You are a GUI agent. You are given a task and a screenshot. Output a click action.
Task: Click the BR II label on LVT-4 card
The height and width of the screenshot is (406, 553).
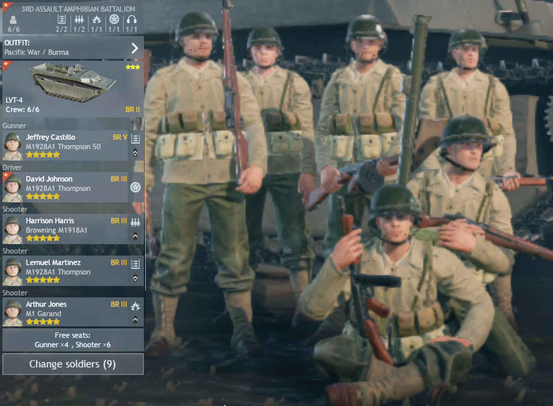click(133, 110)
